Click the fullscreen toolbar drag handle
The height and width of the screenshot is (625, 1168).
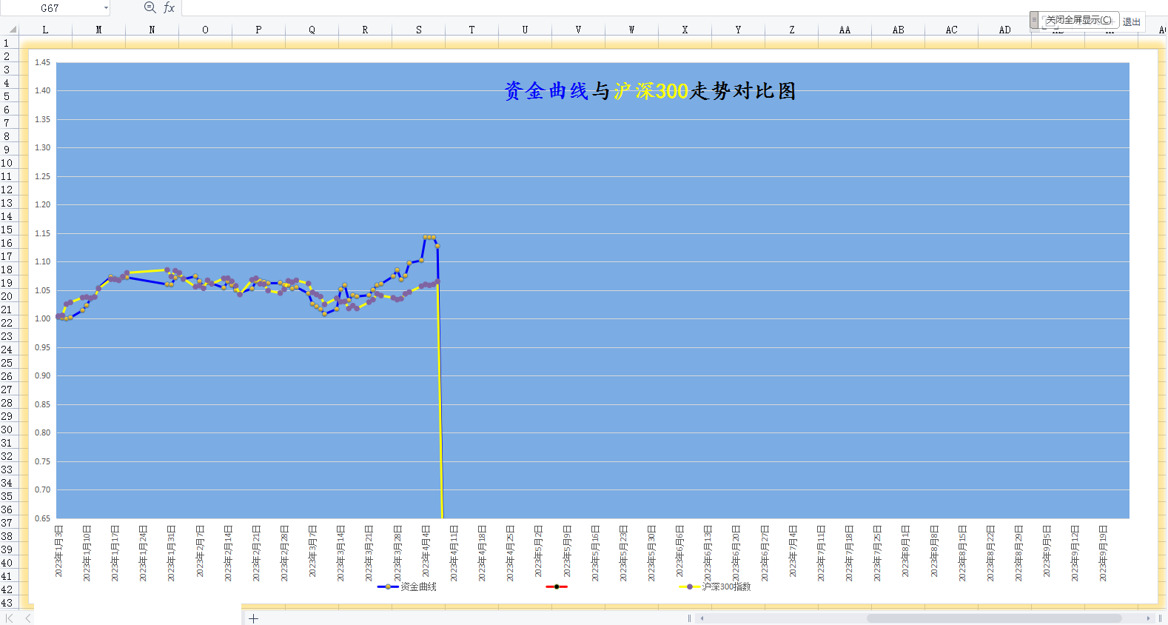pos(1035,20)
